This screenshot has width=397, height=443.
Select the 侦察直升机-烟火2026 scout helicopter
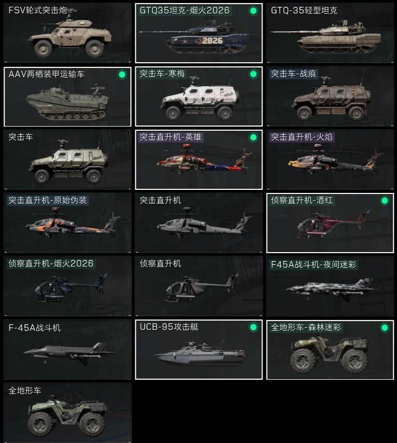pos(67,286)
